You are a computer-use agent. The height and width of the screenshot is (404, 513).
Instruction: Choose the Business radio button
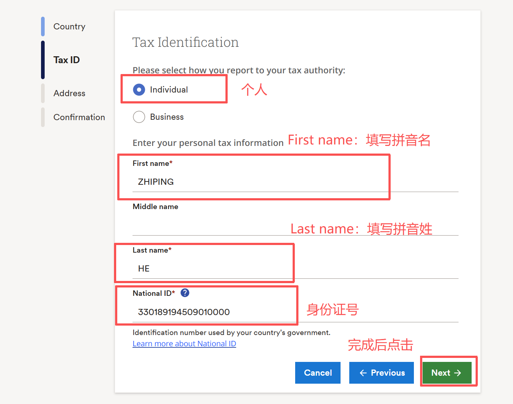pos(139,117)
